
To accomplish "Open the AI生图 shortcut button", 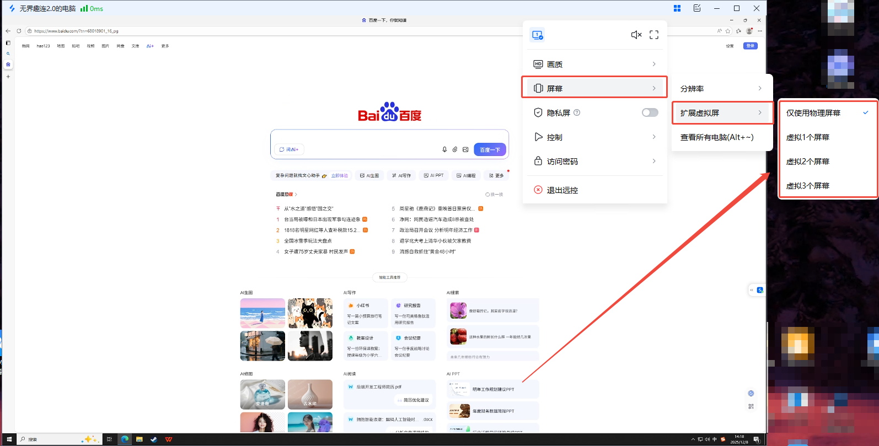I will click(369, 175).
